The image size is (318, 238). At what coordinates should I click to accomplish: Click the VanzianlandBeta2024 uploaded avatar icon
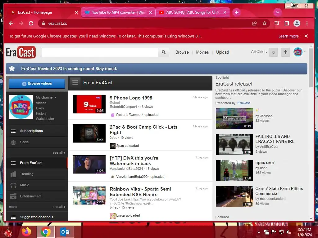tap(112, 177)
